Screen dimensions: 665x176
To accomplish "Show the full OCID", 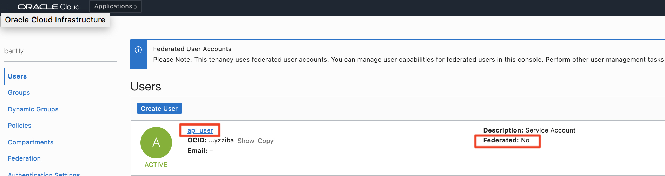I will pyautogui.click(x=246, y=141).
